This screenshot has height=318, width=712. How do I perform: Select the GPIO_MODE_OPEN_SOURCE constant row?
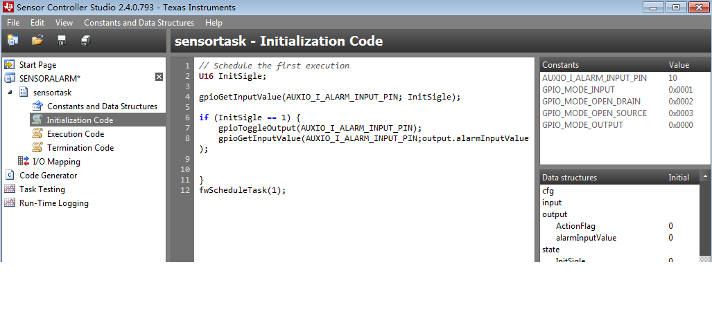(x=625, y=113)
